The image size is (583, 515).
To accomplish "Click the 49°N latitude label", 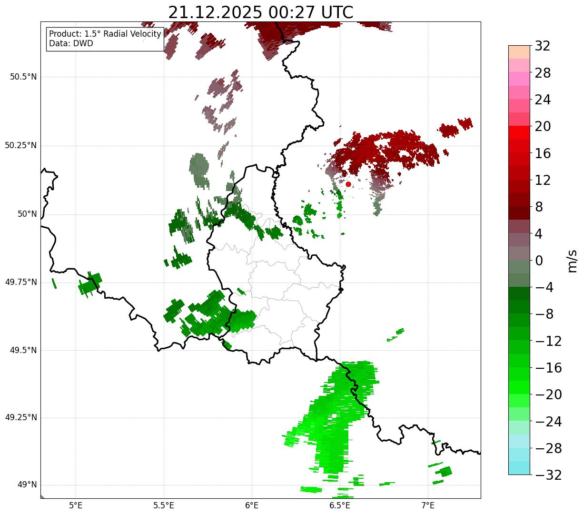I will point(27,485).
